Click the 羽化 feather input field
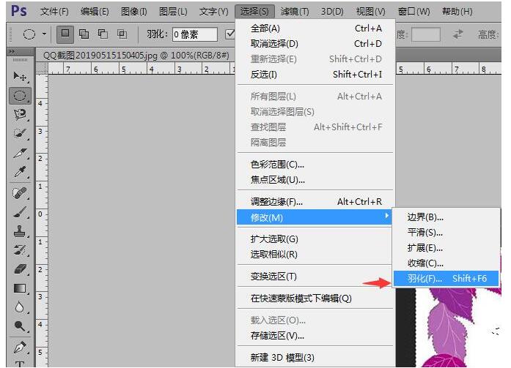Viewport: 511px width, 368px height. 194,34
